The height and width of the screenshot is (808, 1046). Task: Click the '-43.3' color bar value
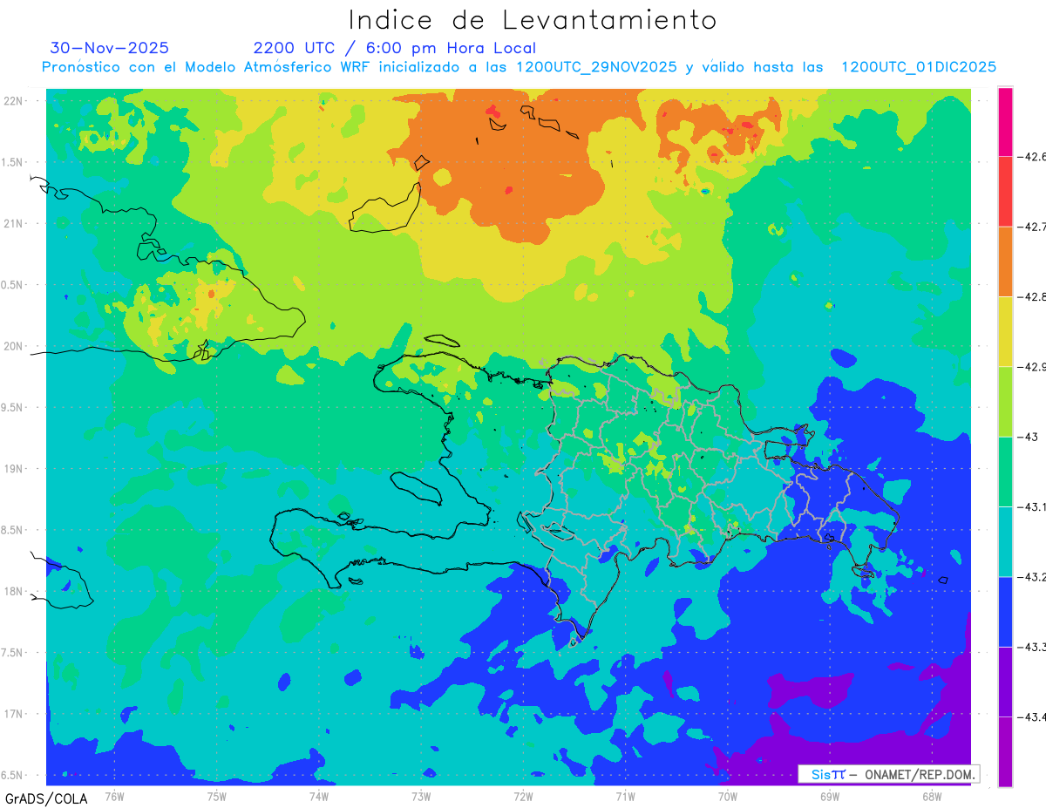click(x=1032, y=647)
